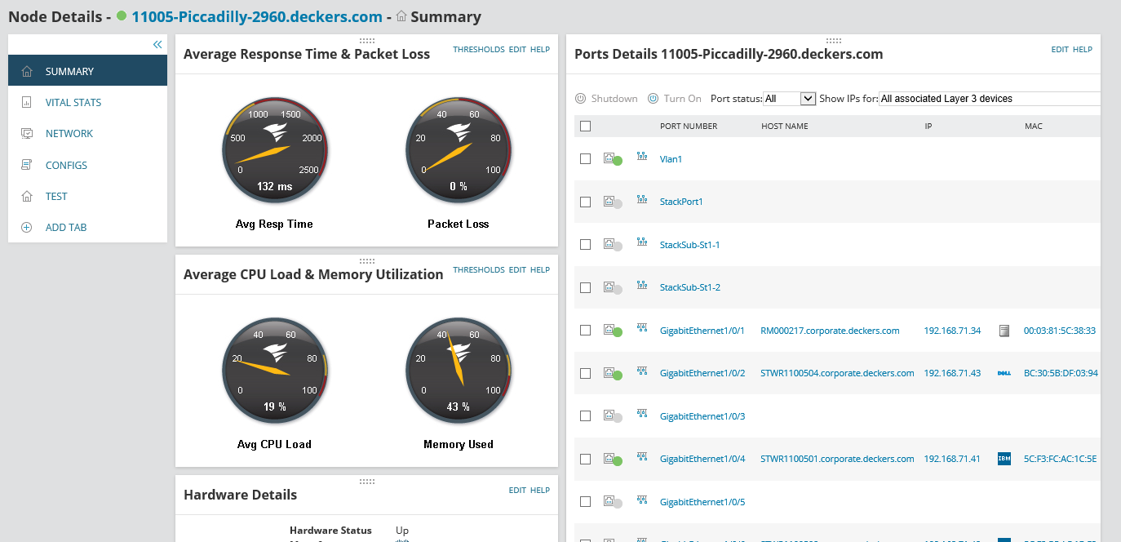Viewport: 1121px width, 542px height.
Task: Click the Turn On port button
Action: 675,98
